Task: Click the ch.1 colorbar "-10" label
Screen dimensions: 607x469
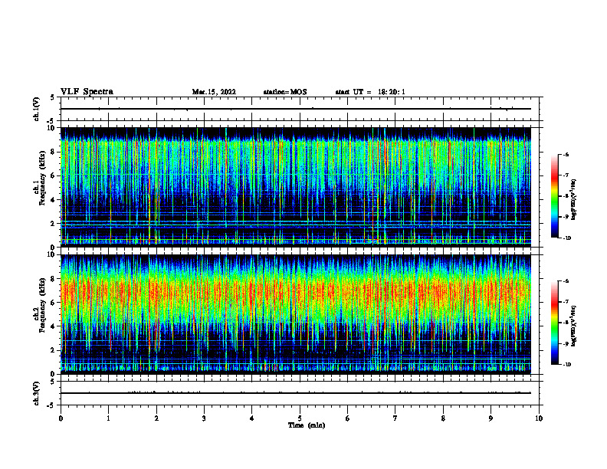Action: [x=566, y=238]
